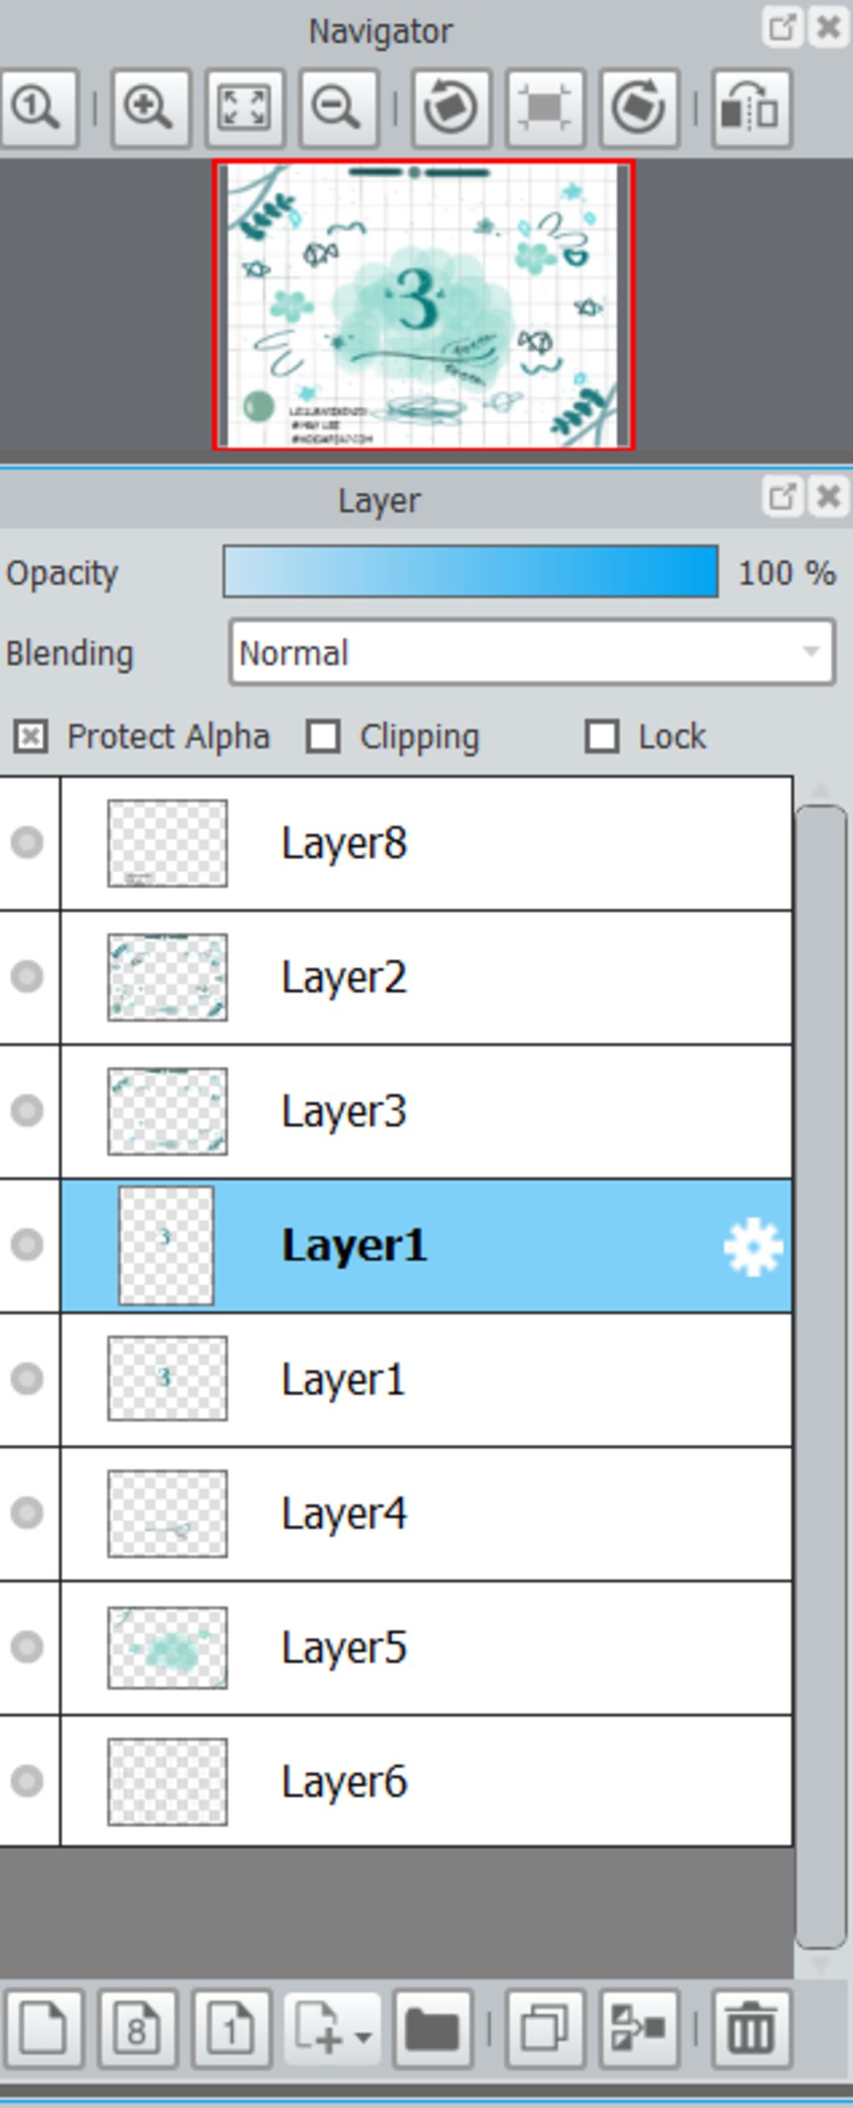Duplicate the current layer
Viewport: 853px width, 2108px height.
pyautogui.click(x=545, y=2030)
